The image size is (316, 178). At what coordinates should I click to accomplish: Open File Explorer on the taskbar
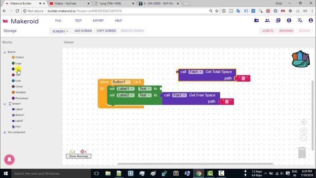click(108, 174)
